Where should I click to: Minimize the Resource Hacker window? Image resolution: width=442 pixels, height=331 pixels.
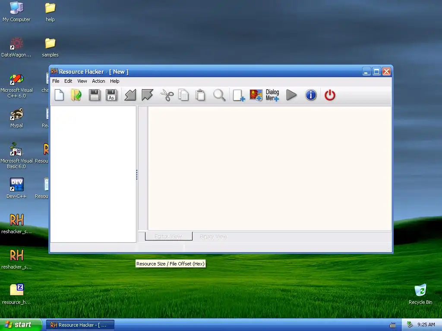366,72
